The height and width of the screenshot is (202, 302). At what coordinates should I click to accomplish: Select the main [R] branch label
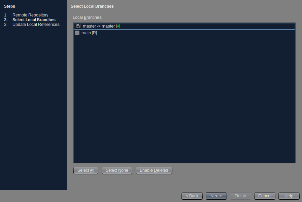86,33
